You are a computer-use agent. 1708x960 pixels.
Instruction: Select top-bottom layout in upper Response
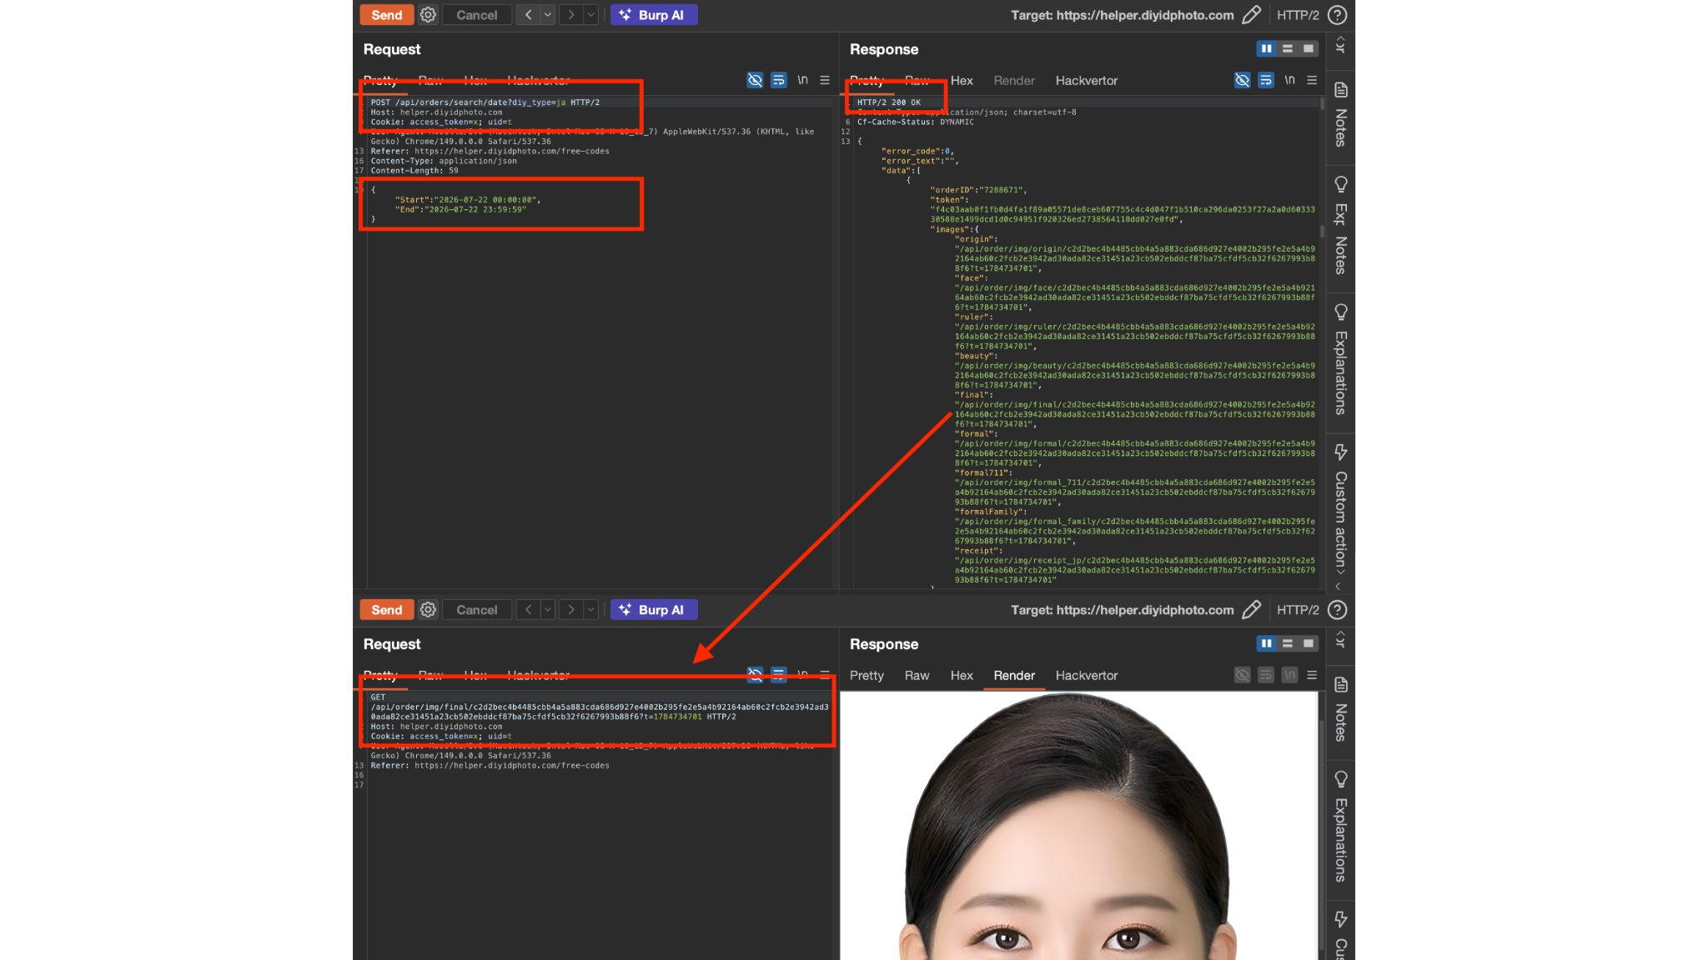[1288, 48]
